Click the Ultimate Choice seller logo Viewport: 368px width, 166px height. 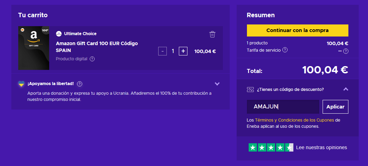(x=59, y=34)
